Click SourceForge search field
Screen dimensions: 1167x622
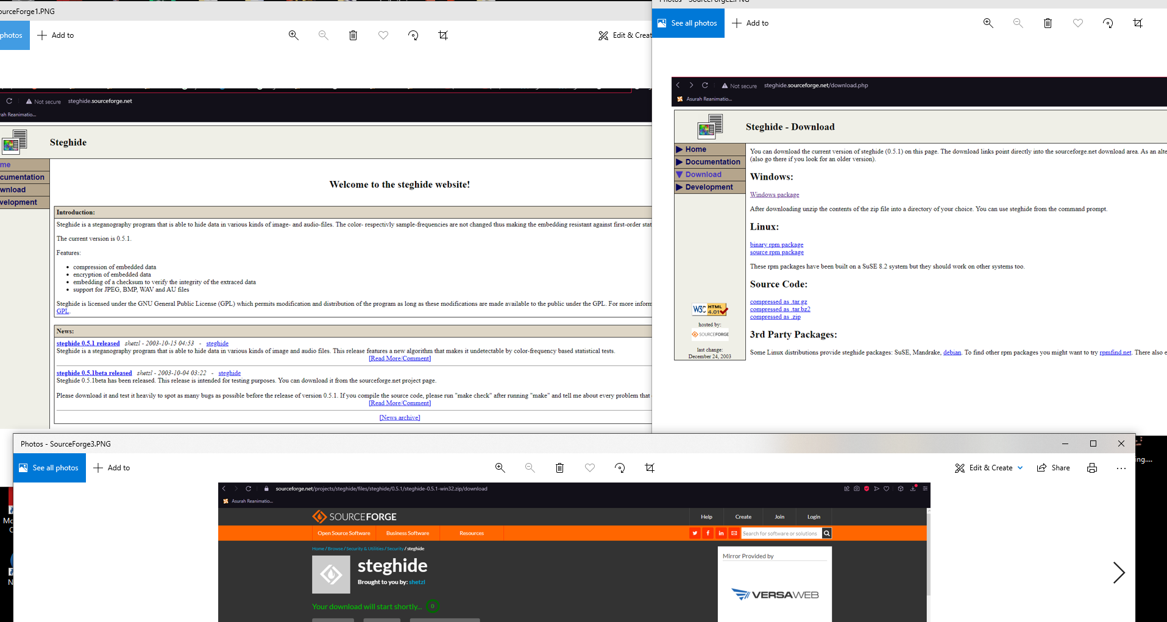click(781, 534)
